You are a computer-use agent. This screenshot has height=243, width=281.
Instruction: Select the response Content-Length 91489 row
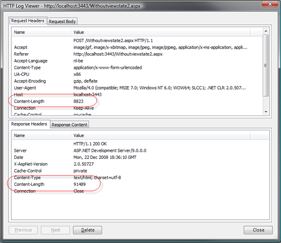[x=140, y=184]
